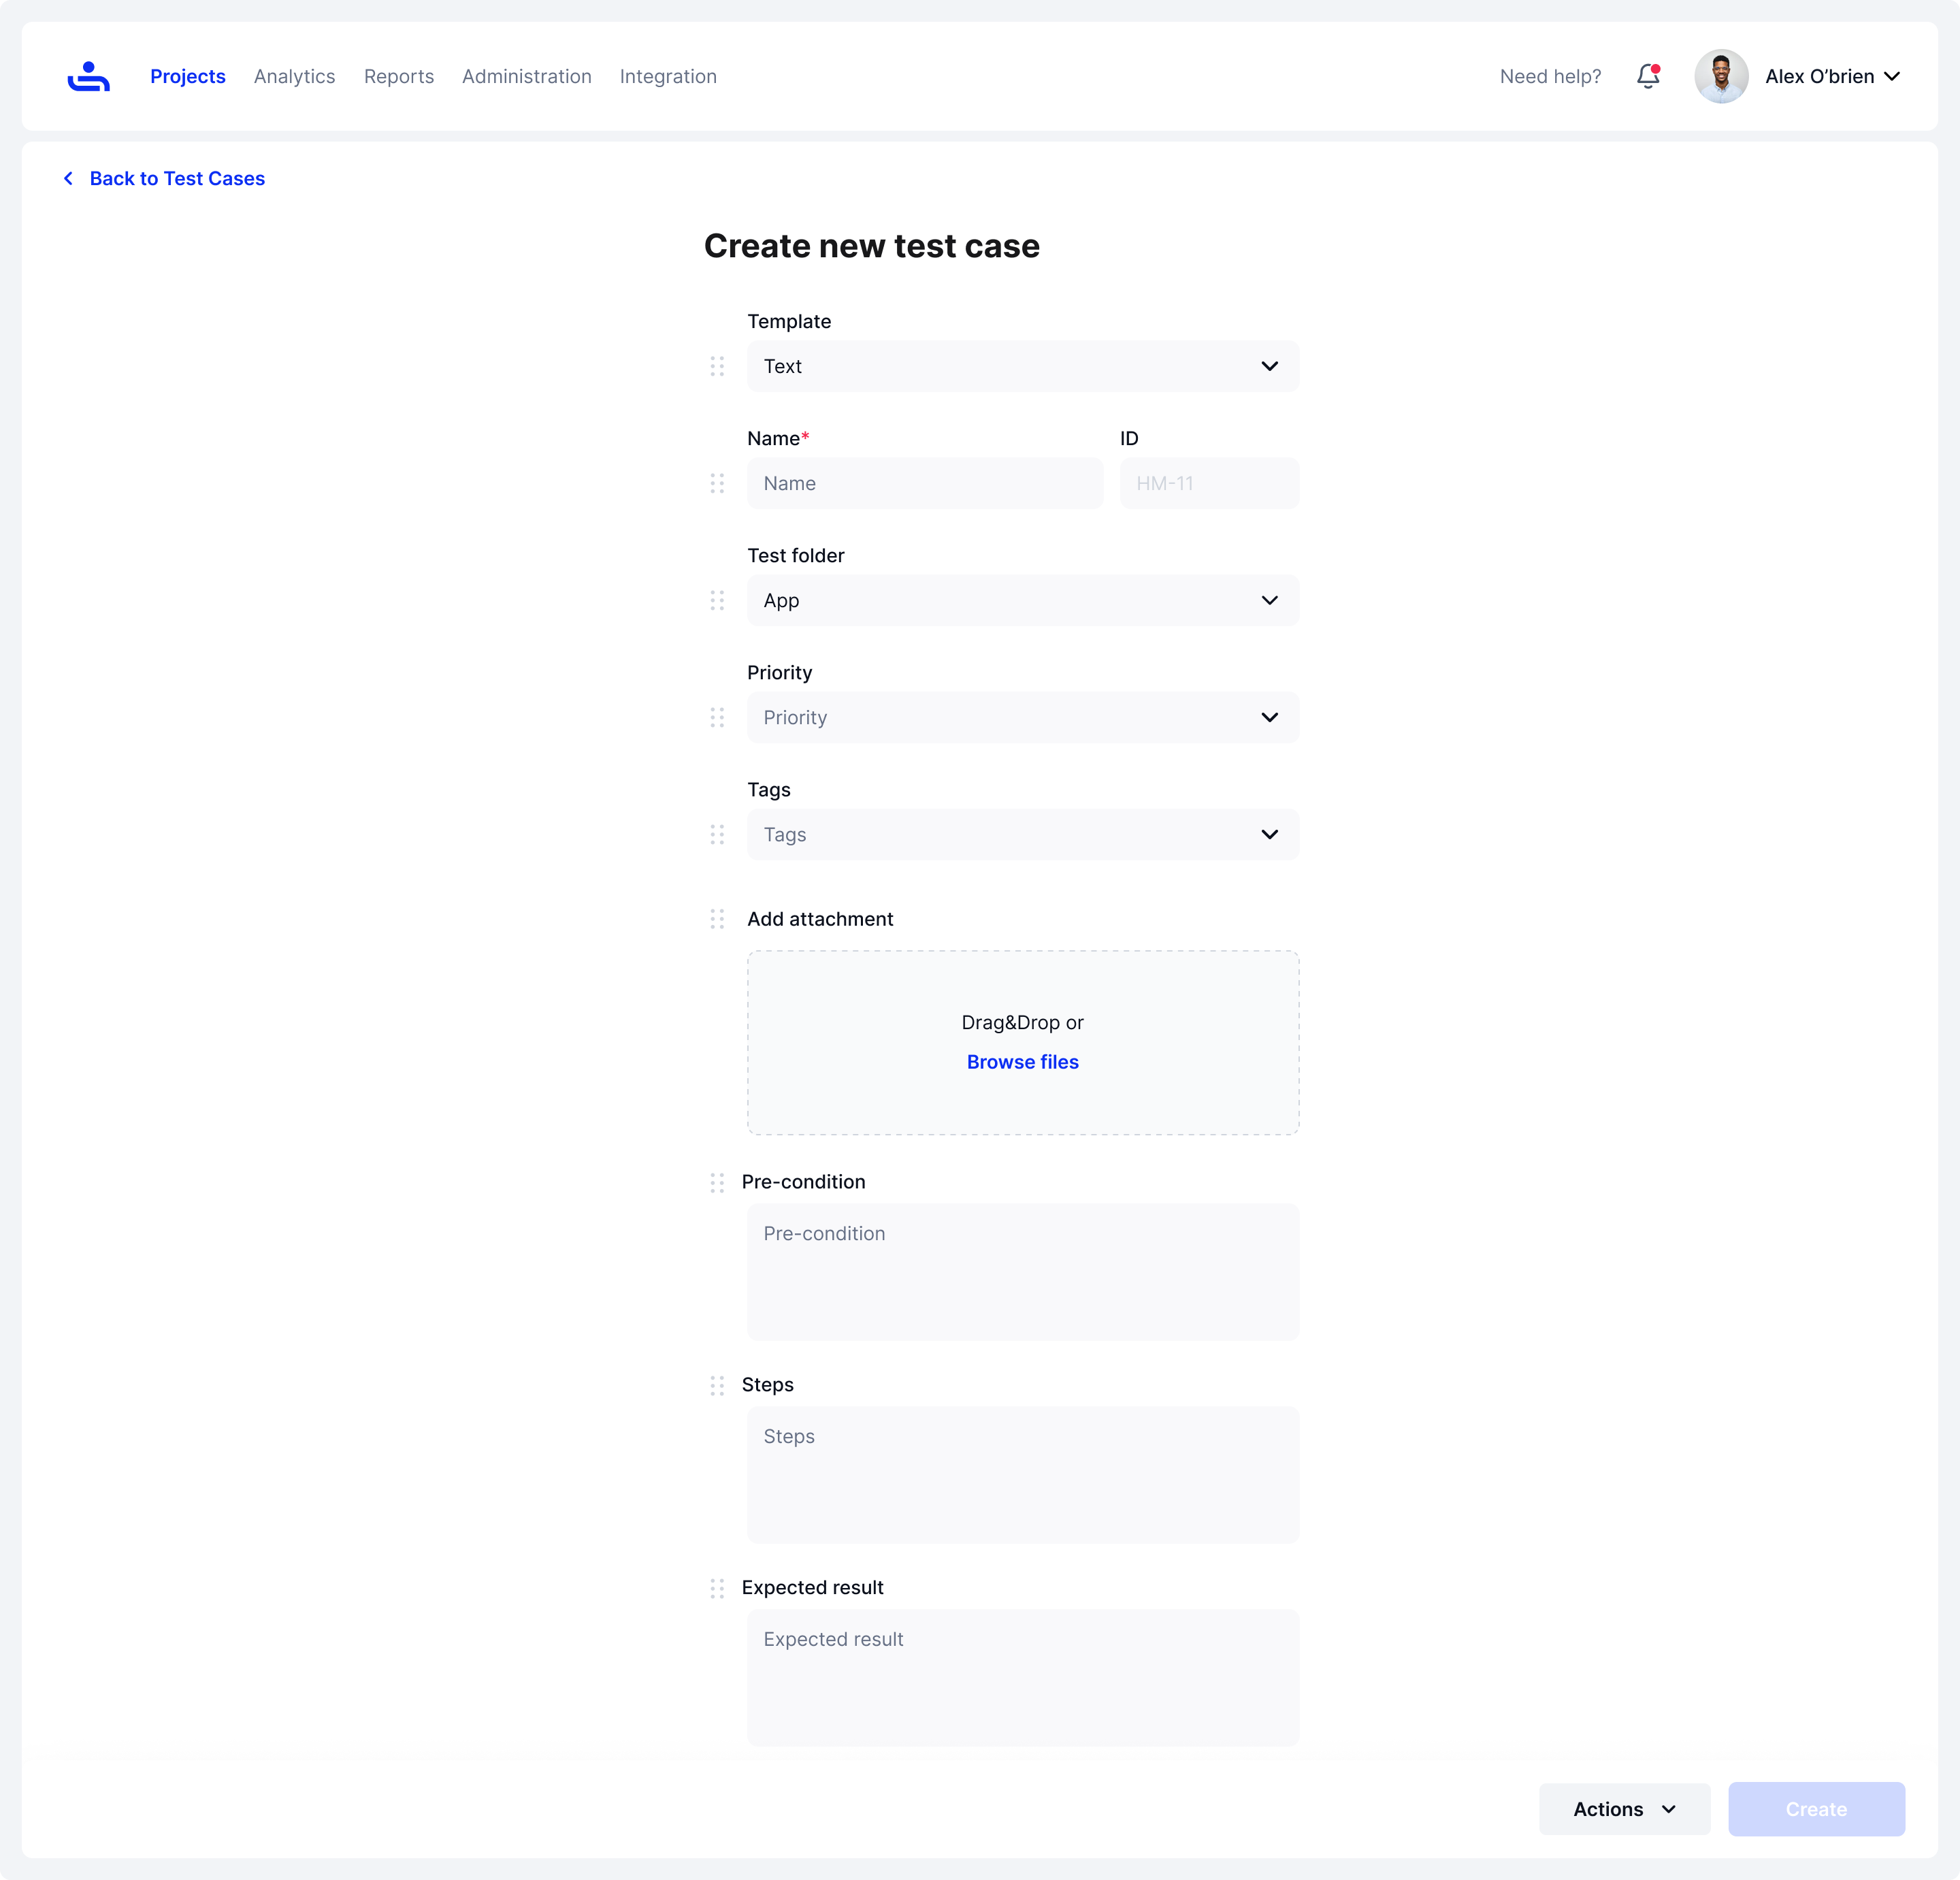Click drag handle beside Add attachment
Viewport: 1960px width, 1880px height.
pos(717,919)
